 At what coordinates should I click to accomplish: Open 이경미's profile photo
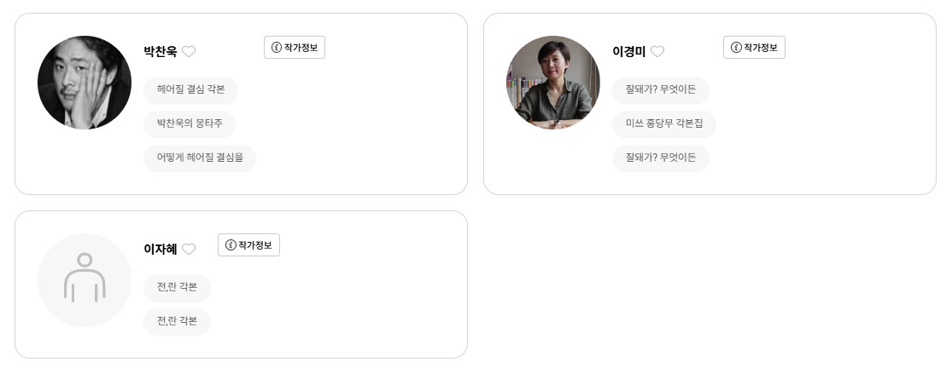click(x=553, y=83)
